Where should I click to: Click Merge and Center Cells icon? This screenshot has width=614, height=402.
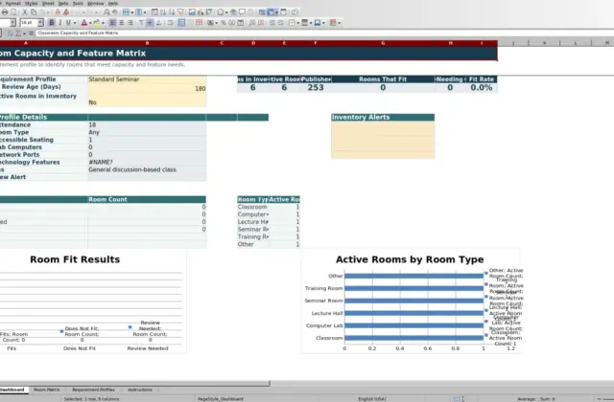tap(181, 23)
